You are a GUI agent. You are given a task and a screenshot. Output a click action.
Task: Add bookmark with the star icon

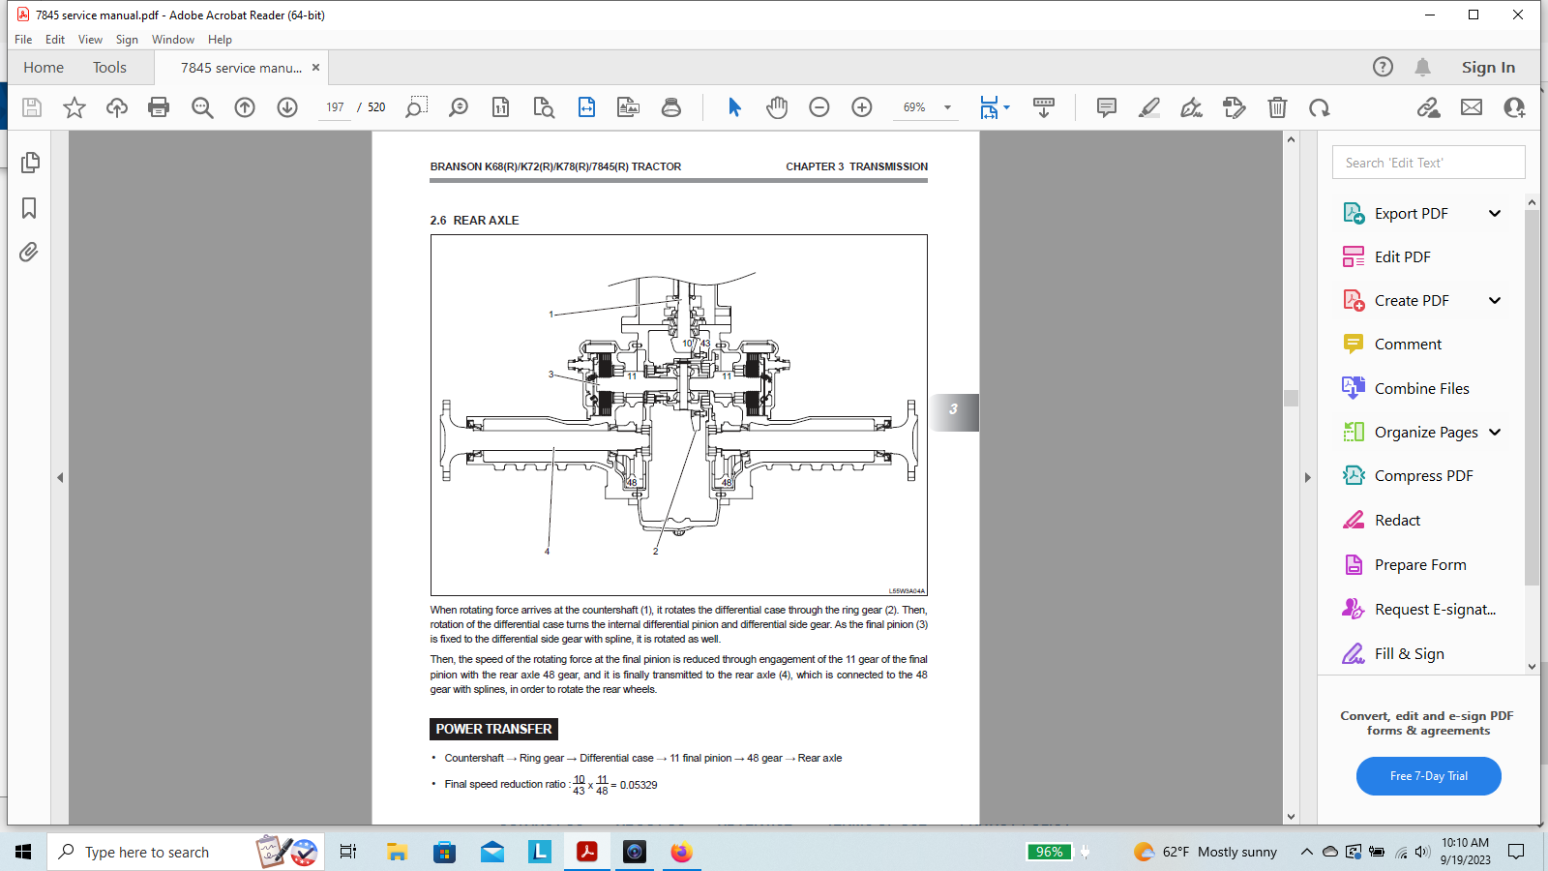[x=74, y=107]
